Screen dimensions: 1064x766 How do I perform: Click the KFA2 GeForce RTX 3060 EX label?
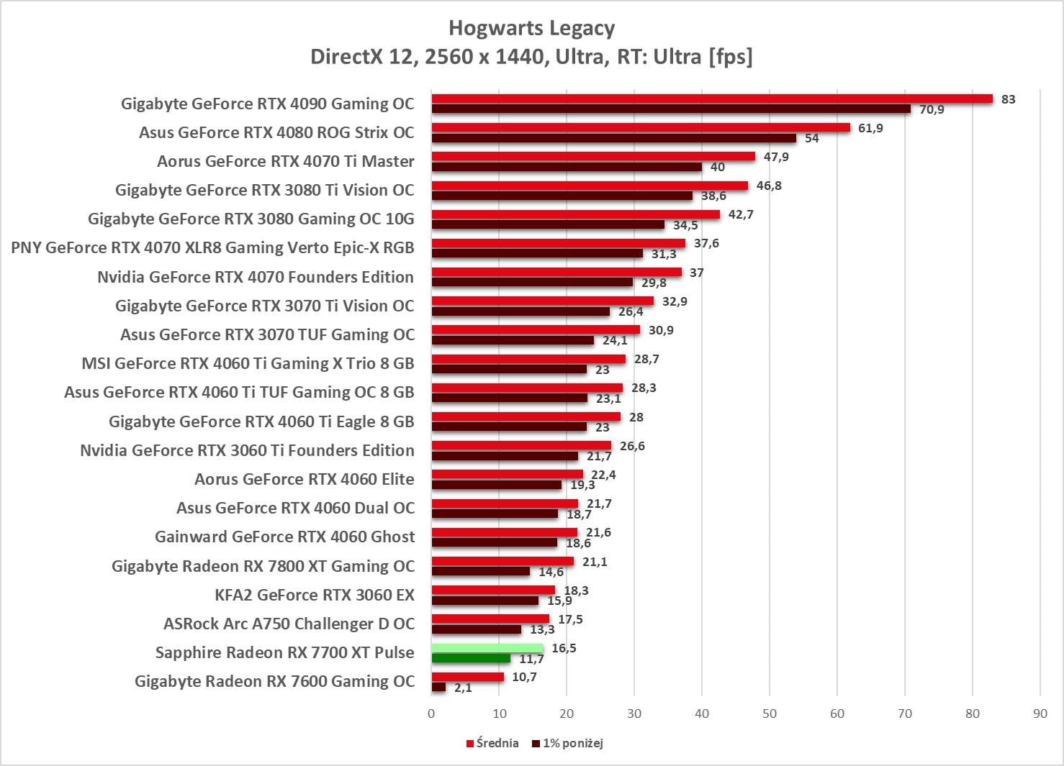tap(315, 595)
